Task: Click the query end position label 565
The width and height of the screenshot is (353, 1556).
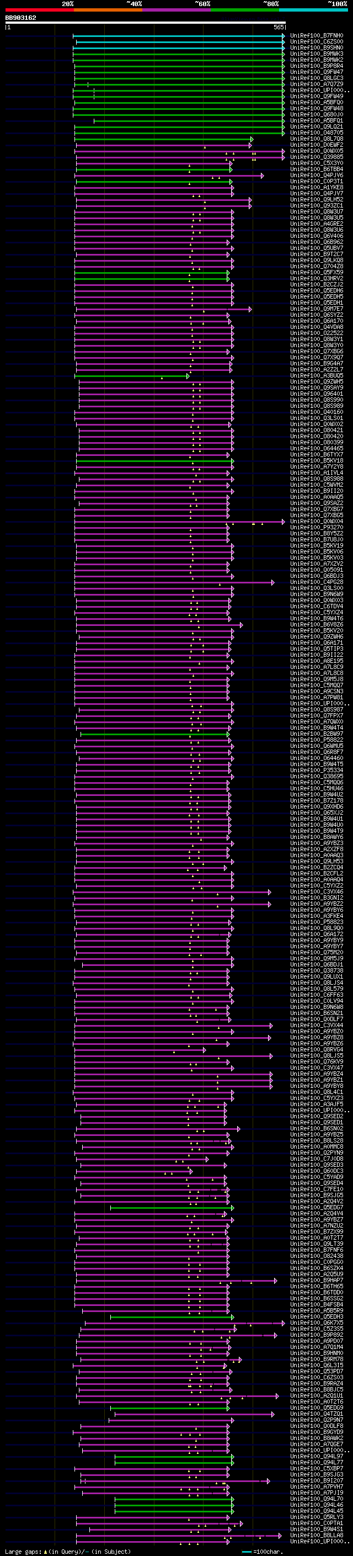Action: click(278, 27)
